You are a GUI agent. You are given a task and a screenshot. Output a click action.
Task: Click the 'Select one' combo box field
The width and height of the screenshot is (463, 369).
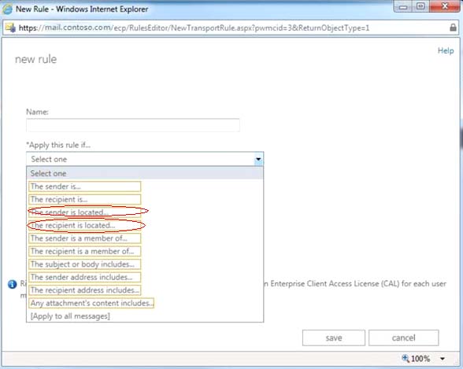tap(145, 159)
